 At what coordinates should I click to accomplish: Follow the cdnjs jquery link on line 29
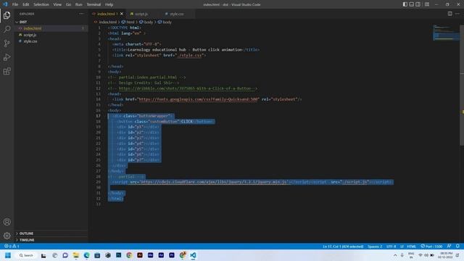pyautogui.click(x=213, y=182)
